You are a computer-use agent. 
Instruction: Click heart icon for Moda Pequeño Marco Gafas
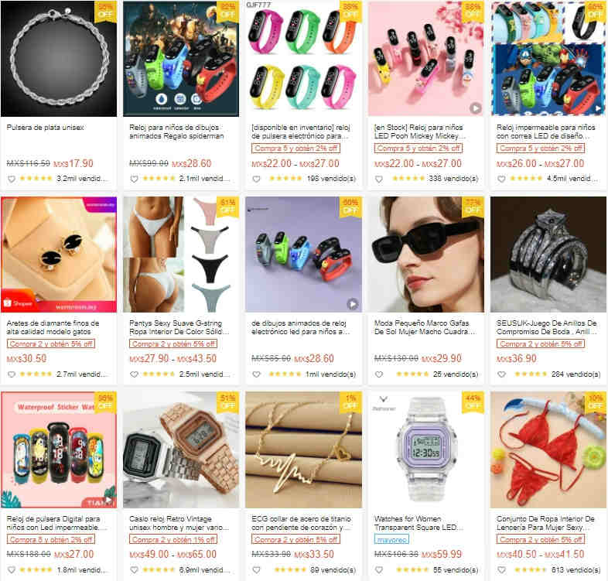point(379,374)
